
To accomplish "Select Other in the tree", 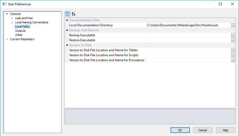I will pyautogui.click(x=19, y=35).
